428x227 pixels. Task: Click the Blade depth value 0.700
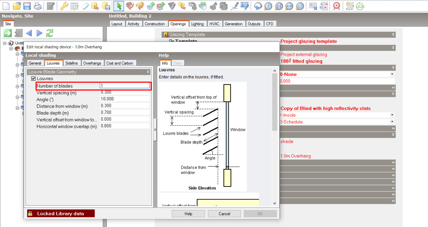pos(125,112)
